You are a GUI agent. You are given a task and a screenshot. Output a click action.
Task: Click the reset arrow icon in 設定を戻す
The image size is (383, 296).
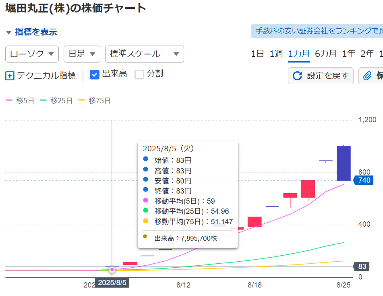297,76
